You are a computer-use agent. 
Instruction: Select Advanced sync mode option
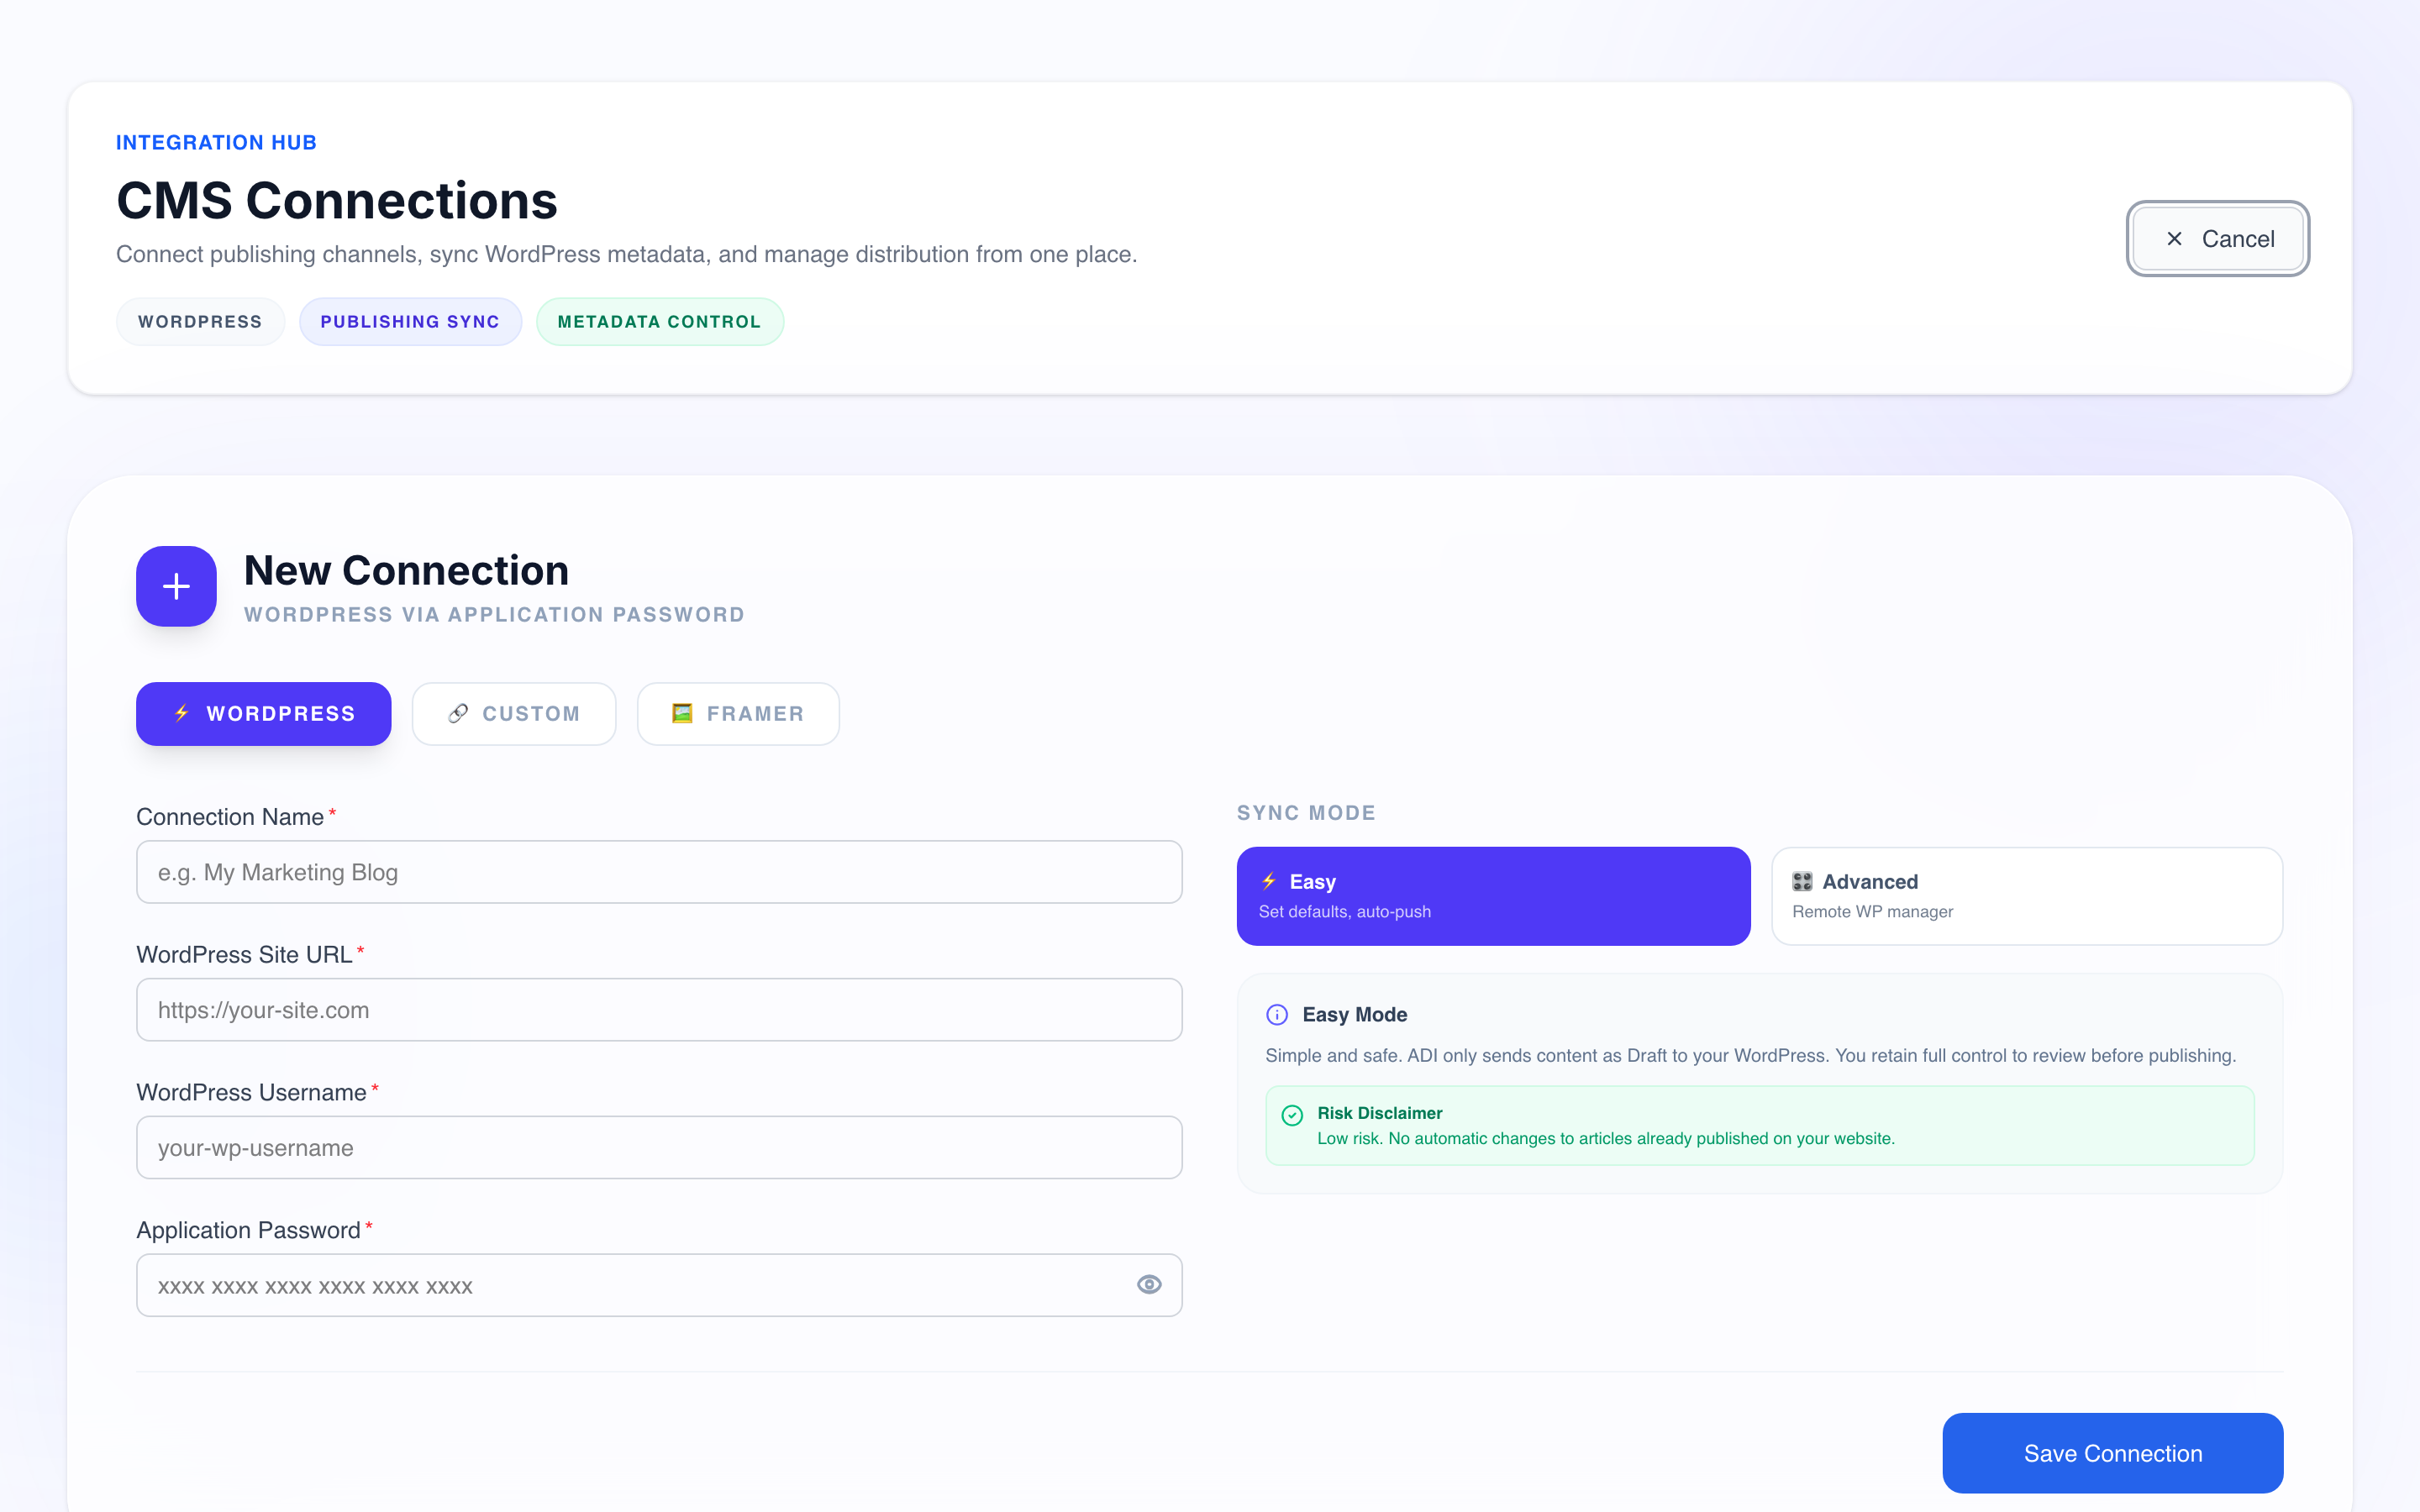2027,896
